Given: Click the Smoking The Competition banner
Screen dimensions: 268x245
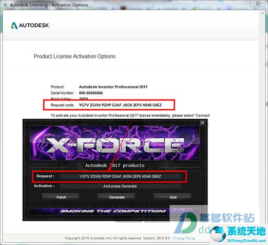Looking at the screenshot, I should pos(113,211).
